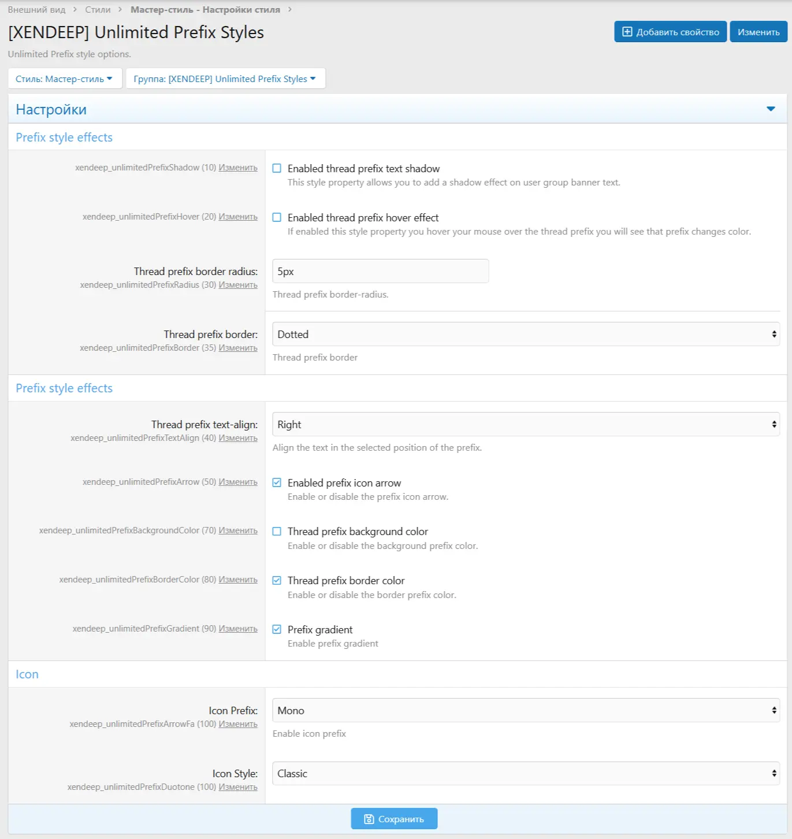Open the text-align dropdown showing Right
The width and height of the screenshot is (792, 839).
[526, 425]
